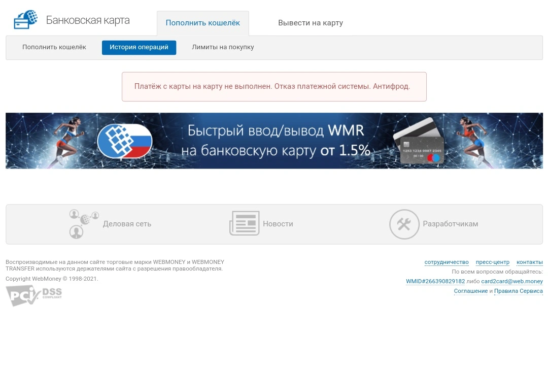Open the Деловая сеть link
This screenshot has height=369, width=548.
127,224
